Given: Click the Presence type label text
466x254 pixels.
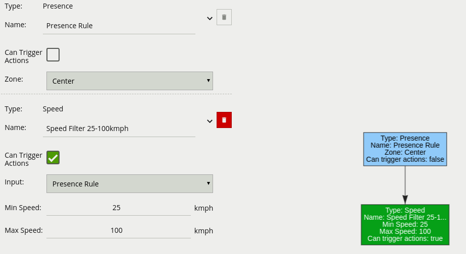Looking at the screenshot, I should click(x=58, y=6).
